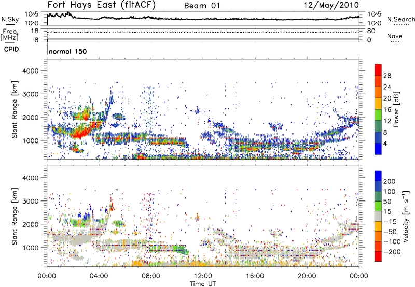The image size is (415, 287).
Task: Click the positive 200 label on Velocity color bar
Action: 390,181
